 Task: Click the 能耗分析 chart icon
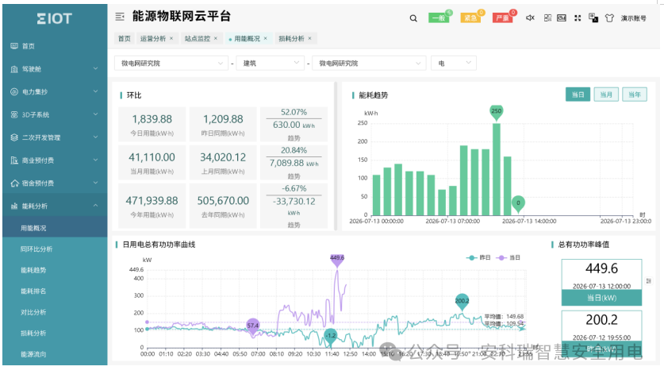(14, 206)
